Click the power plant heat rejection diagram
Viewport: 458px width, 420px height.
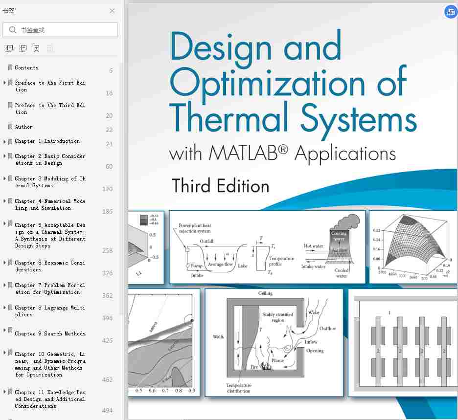267,247
